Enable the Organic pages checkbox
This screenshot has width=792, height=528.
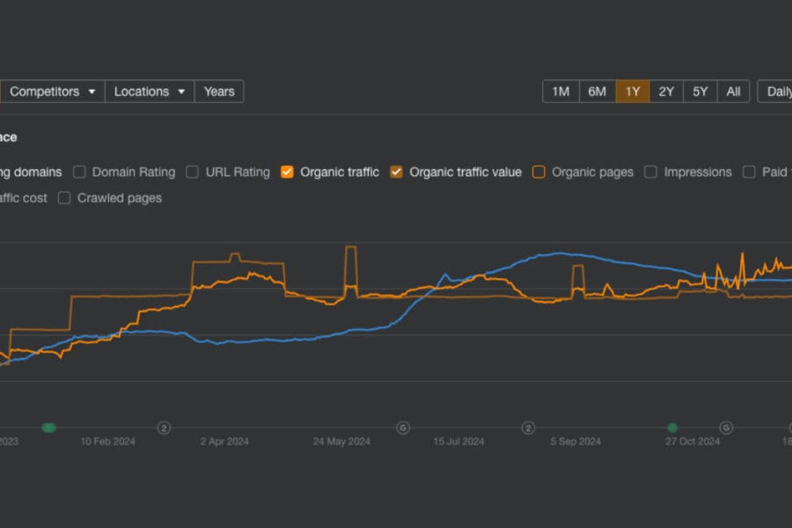539,172
